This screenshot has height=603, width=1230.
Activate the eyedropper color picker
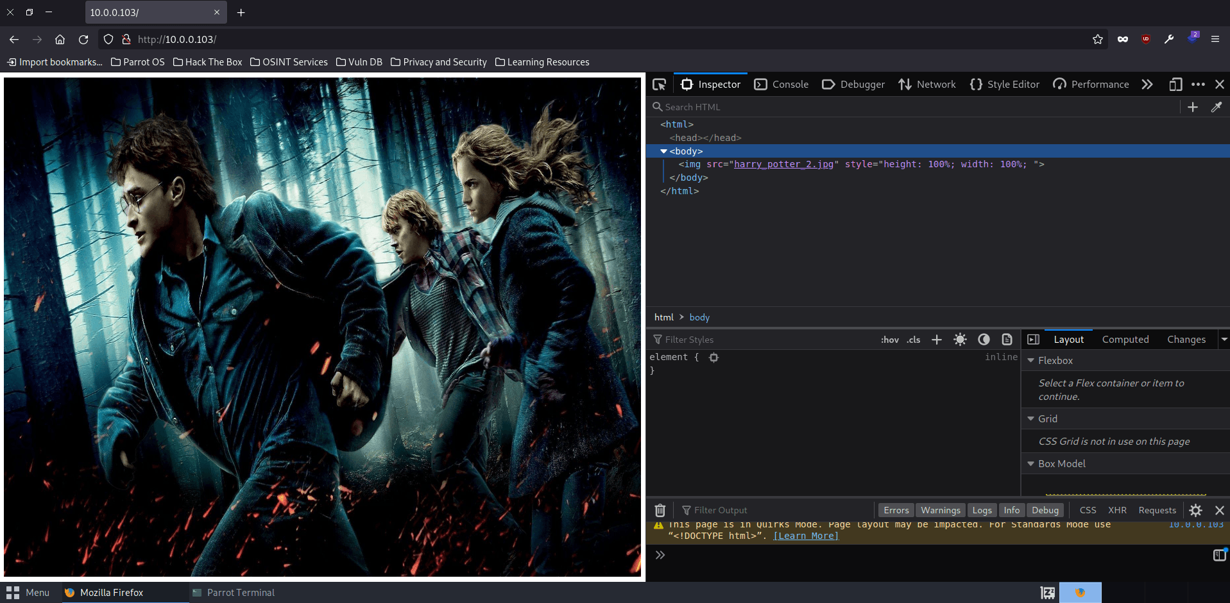tap(1217, 106)
